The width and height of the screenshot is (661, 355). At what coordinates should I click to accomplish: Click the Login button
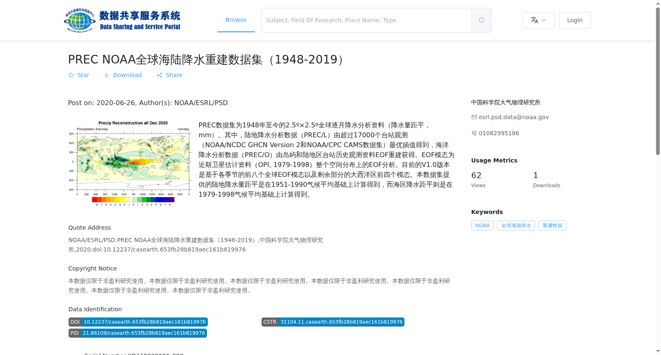point(575,20)
